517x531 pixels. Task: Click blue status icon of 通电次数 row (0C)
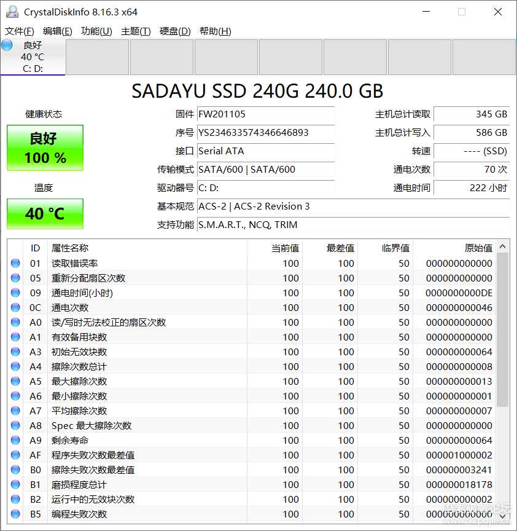tap(15, 308)
